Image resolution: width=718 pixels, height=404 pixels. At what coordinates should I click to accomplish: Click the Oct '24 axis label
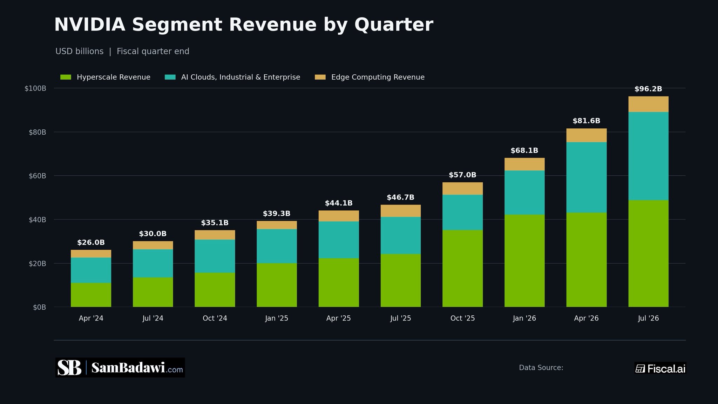pos(215,318)
